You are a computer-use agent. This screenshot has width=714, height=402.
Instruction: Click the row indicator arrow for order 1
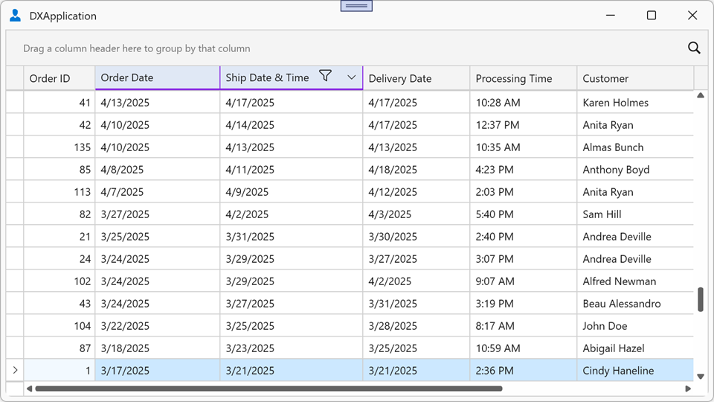15,370
